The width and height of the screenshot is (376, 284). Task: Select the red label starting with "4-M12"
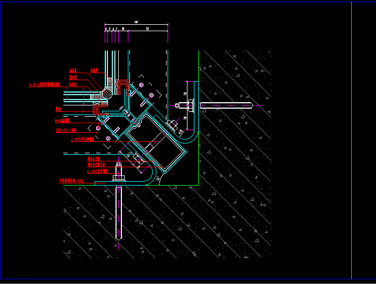point(98,171)
